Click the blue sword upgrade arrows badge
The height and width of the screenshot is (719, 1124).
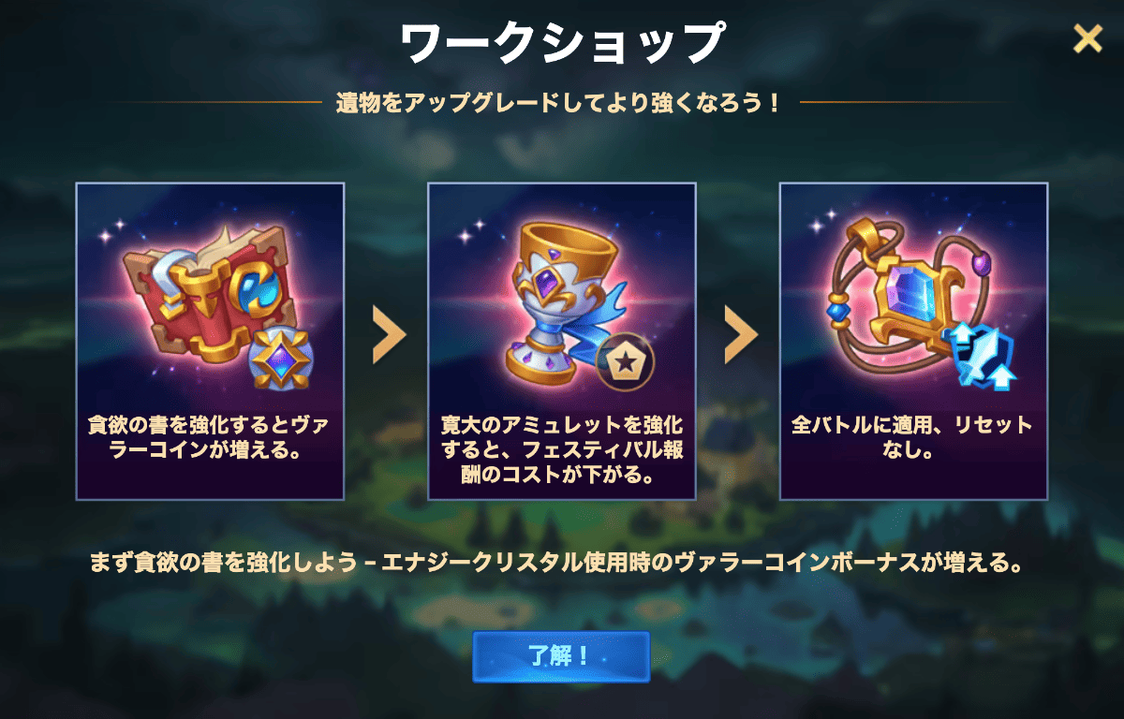[x=981, y=356]
